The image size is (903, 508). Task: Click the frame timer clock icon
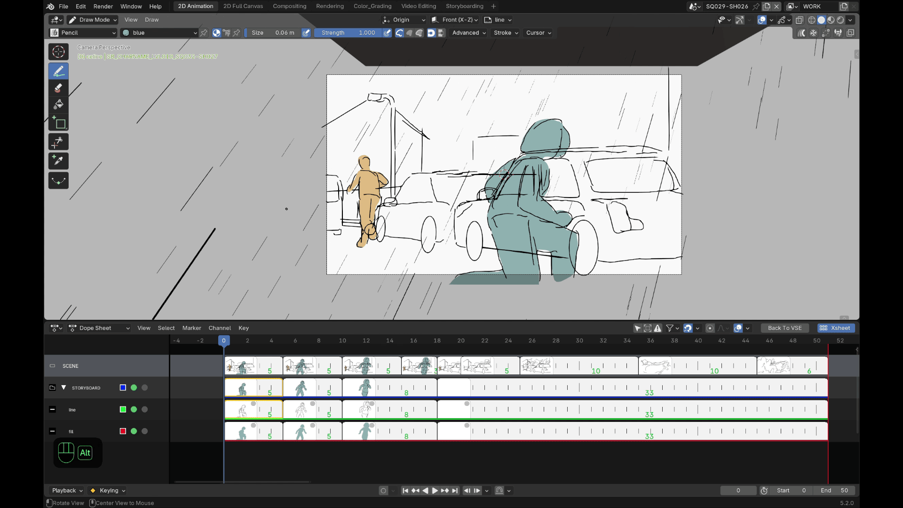[x=764, y=491]
